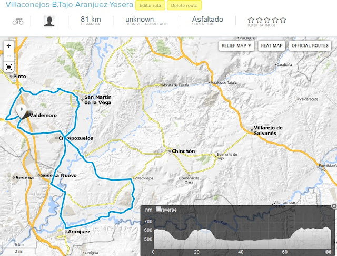Click the Valdaracete label on map

pos(309,99)
